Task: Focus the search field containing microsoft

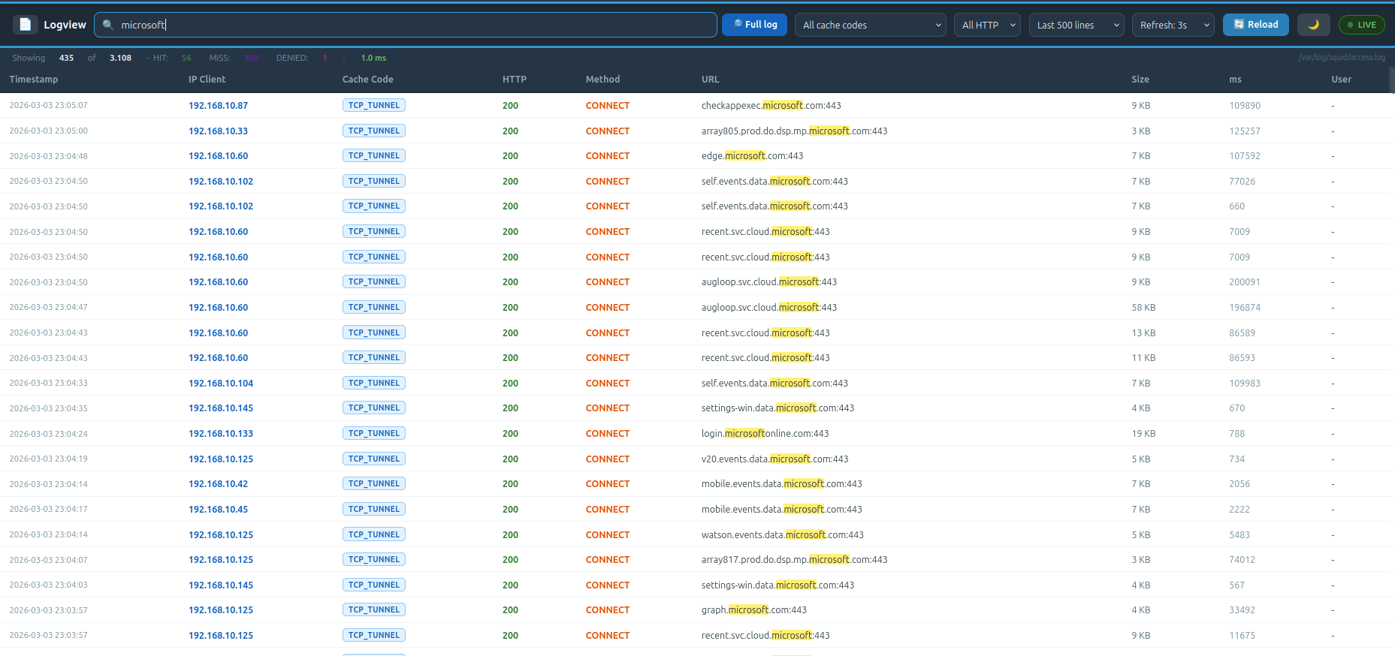Action: pyautogui.click(x=406, y=25)
